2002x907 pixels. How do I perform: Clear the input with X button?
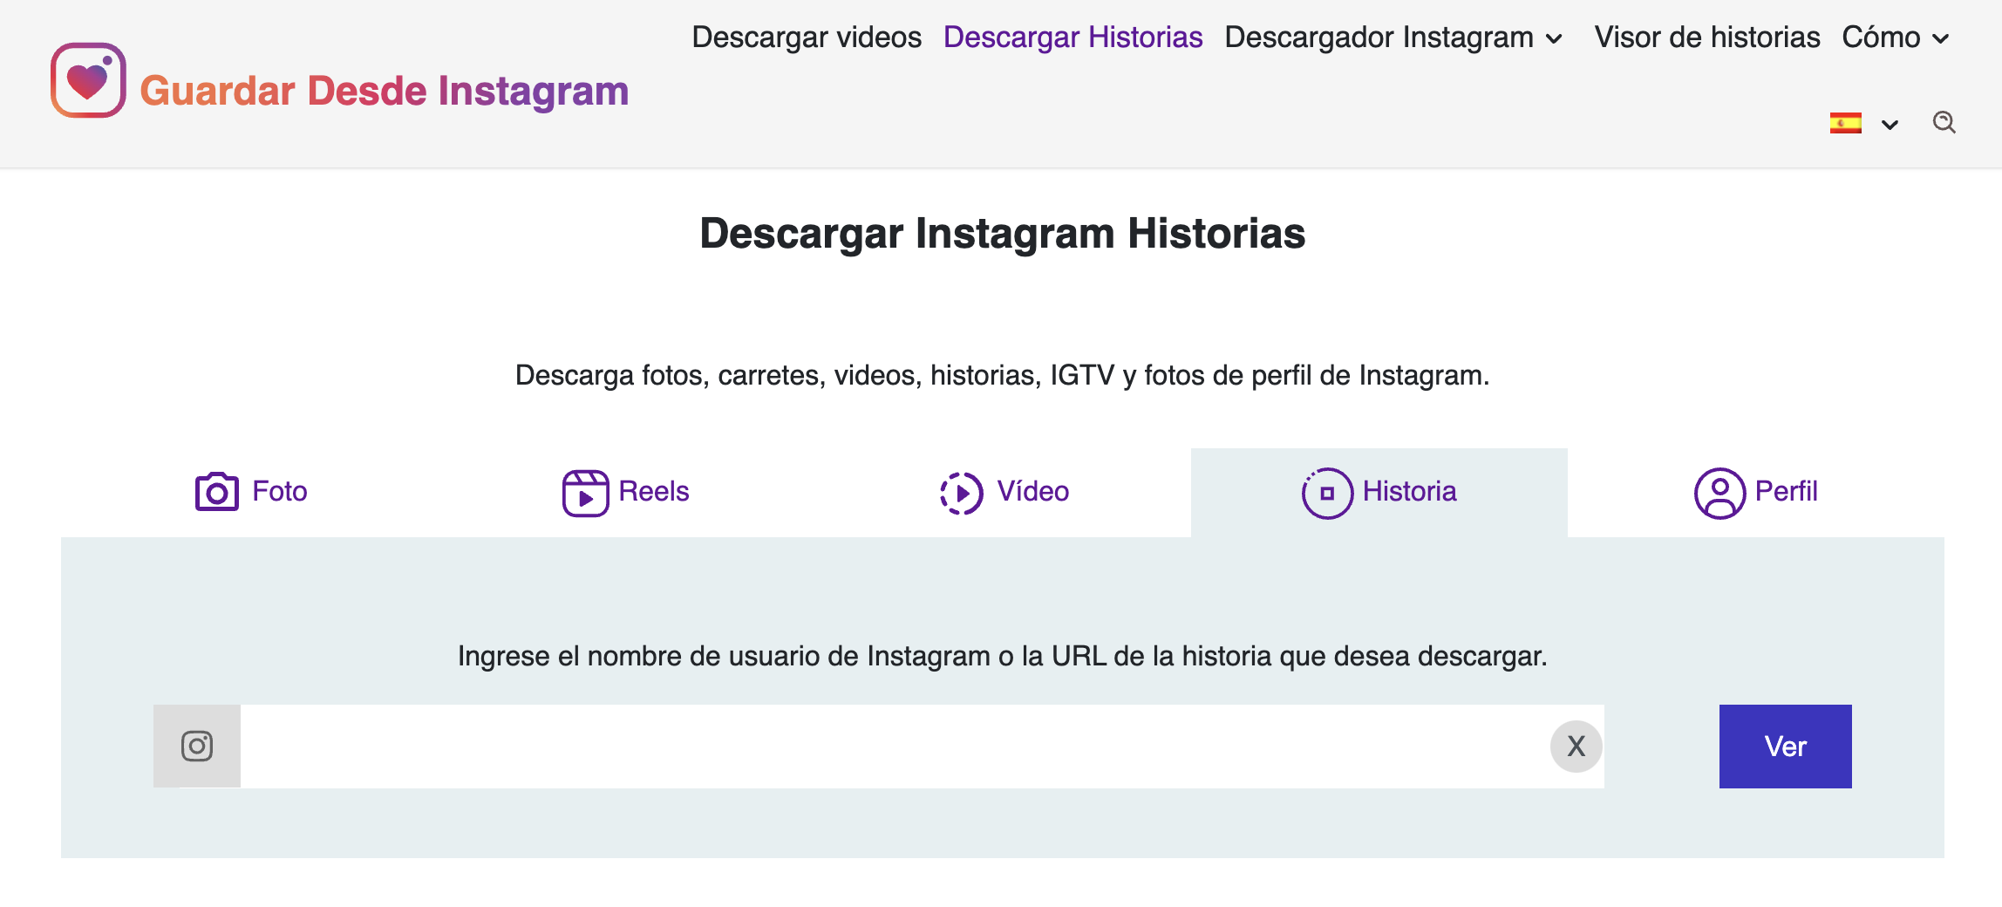pyautogui.click(x=1576, y=747)
